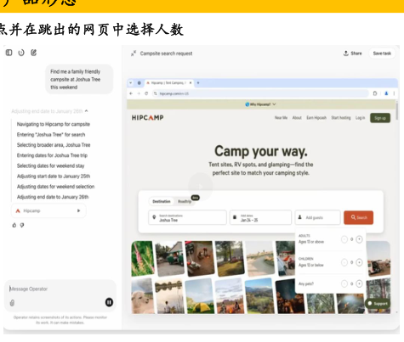The width and height of the screenshot is (404, 342).
Task: Expand the Why Hipcamp dropdown banner
Action: pyautogui.click(x=260, y=104)
